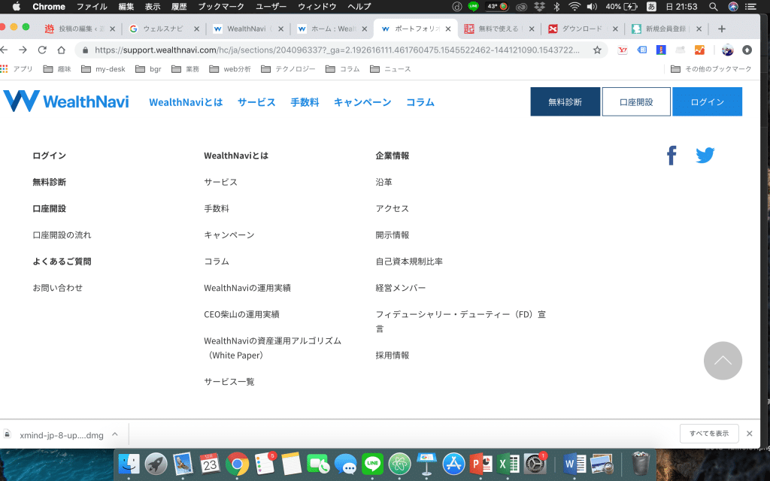This screenshot has width=770, height=481.
Task: Launch Excel from the Dock
Action: point(508,463)
